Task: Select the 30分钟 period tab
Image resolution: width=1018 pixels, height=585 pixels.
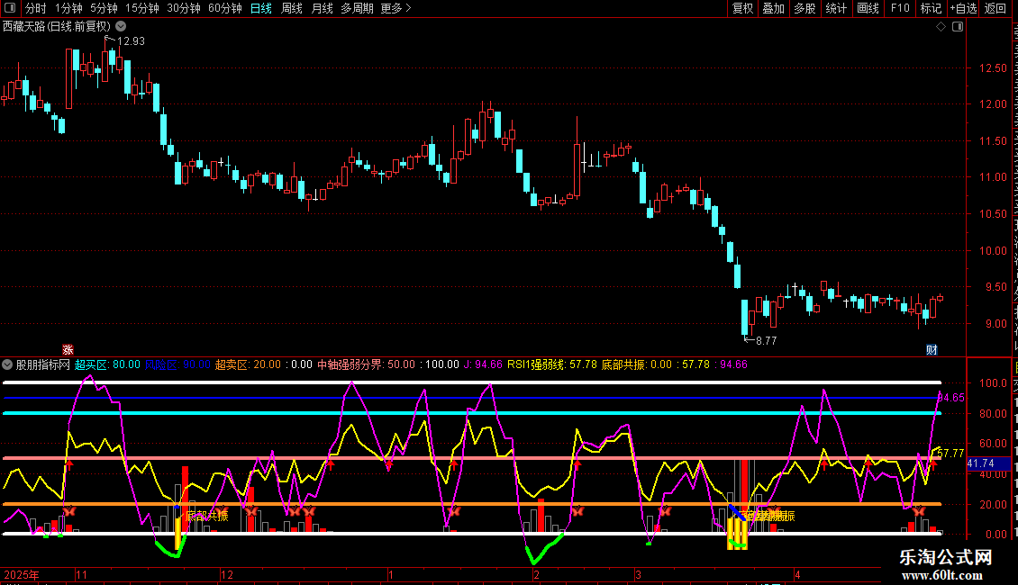Action: 183,8
